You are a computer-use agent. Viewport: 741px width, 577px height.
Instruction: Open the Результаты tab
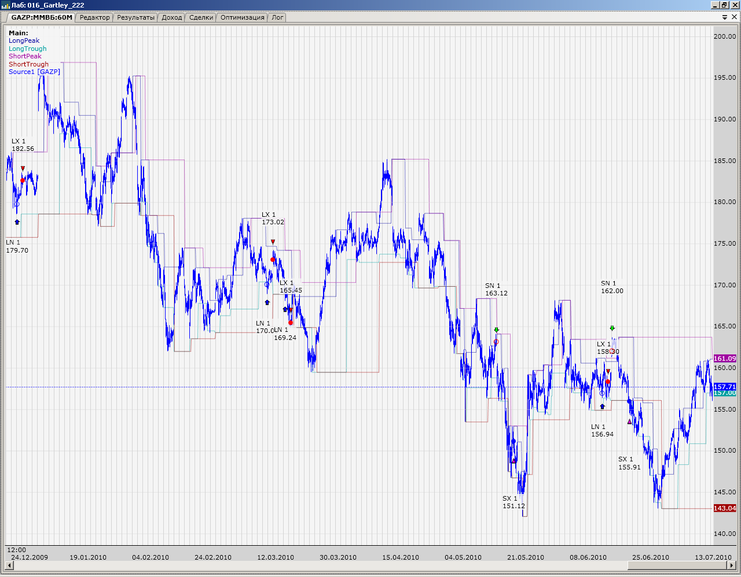[136, 17]
